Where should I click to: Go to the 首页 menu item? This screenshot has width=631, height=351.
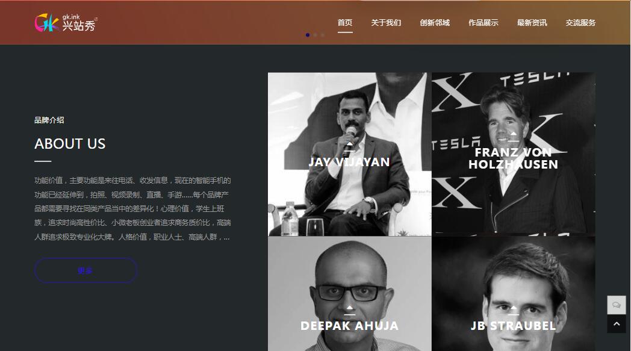coord(345,23)
